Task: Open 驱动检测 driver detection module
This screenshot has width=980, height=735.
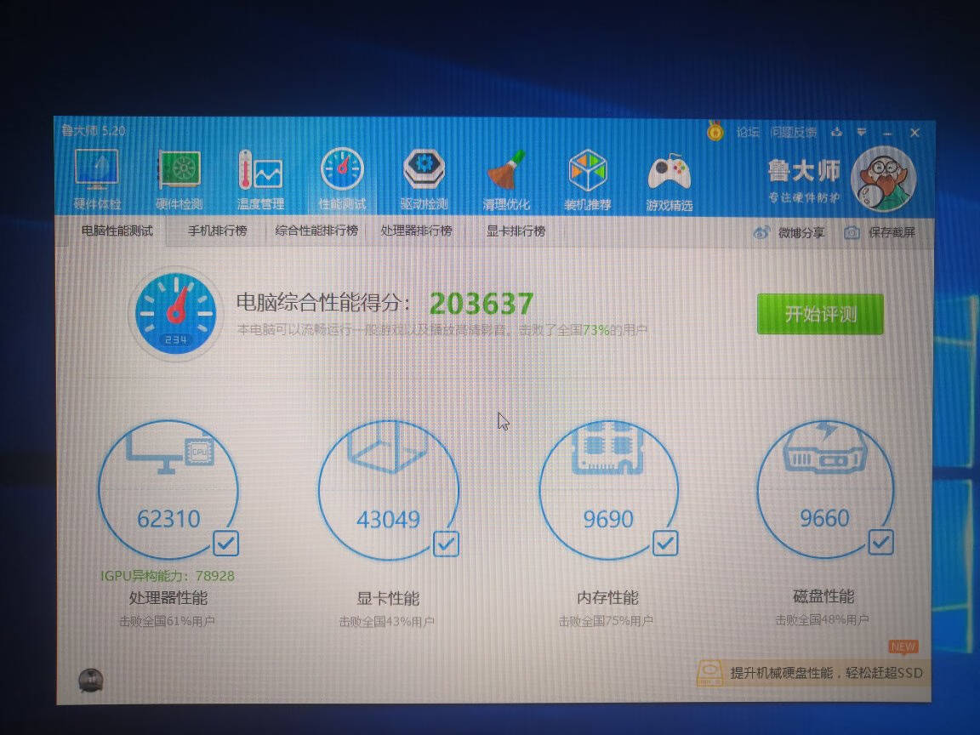Action: (x=424, y=180)
